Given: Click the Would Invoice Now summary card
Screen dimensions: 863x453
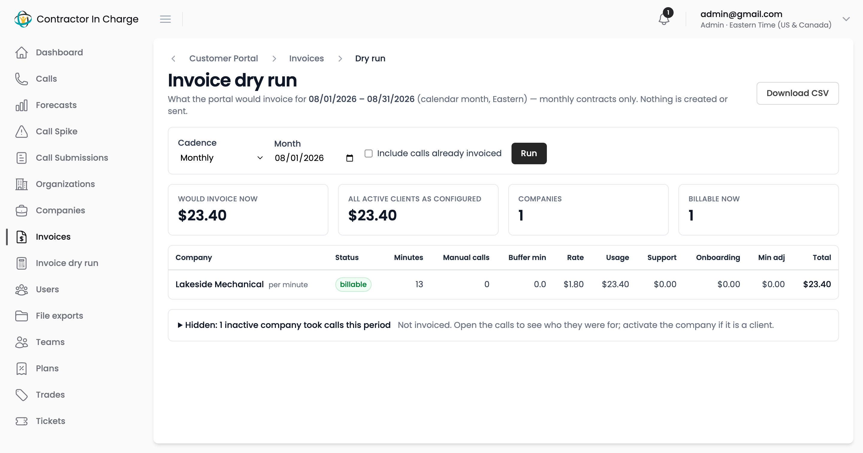Looking at the screenshot, I should (x=248, y=210).
